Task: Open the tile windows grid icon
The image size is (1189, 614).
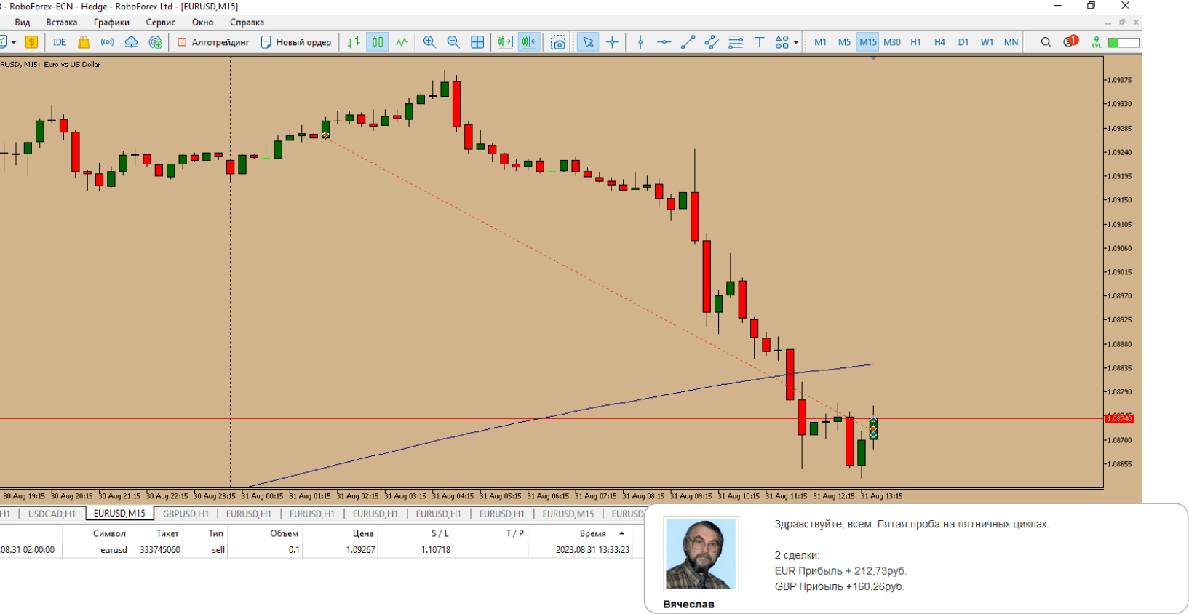Action: [x=477, y=42]
